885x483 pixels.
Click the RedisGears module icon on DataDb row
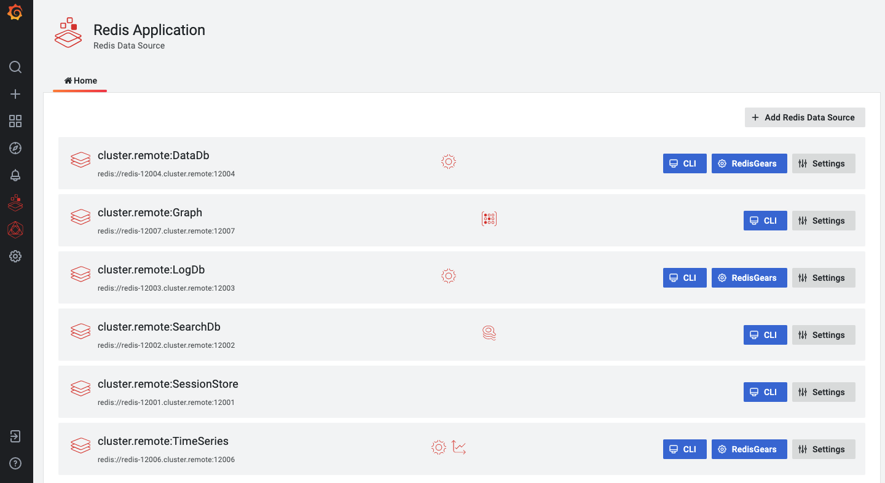coord(448,162)
